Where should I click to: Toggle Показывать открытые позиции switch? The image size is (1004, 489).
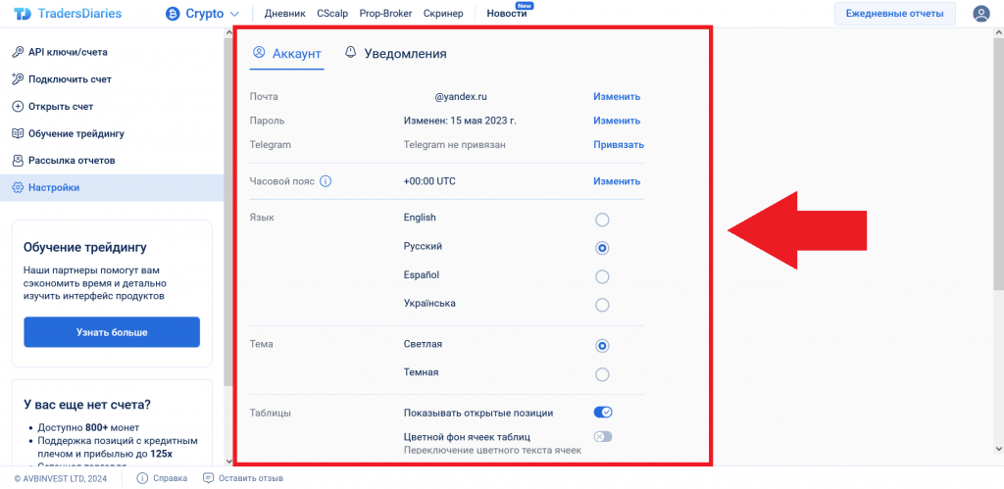click(x=603, y=413)
